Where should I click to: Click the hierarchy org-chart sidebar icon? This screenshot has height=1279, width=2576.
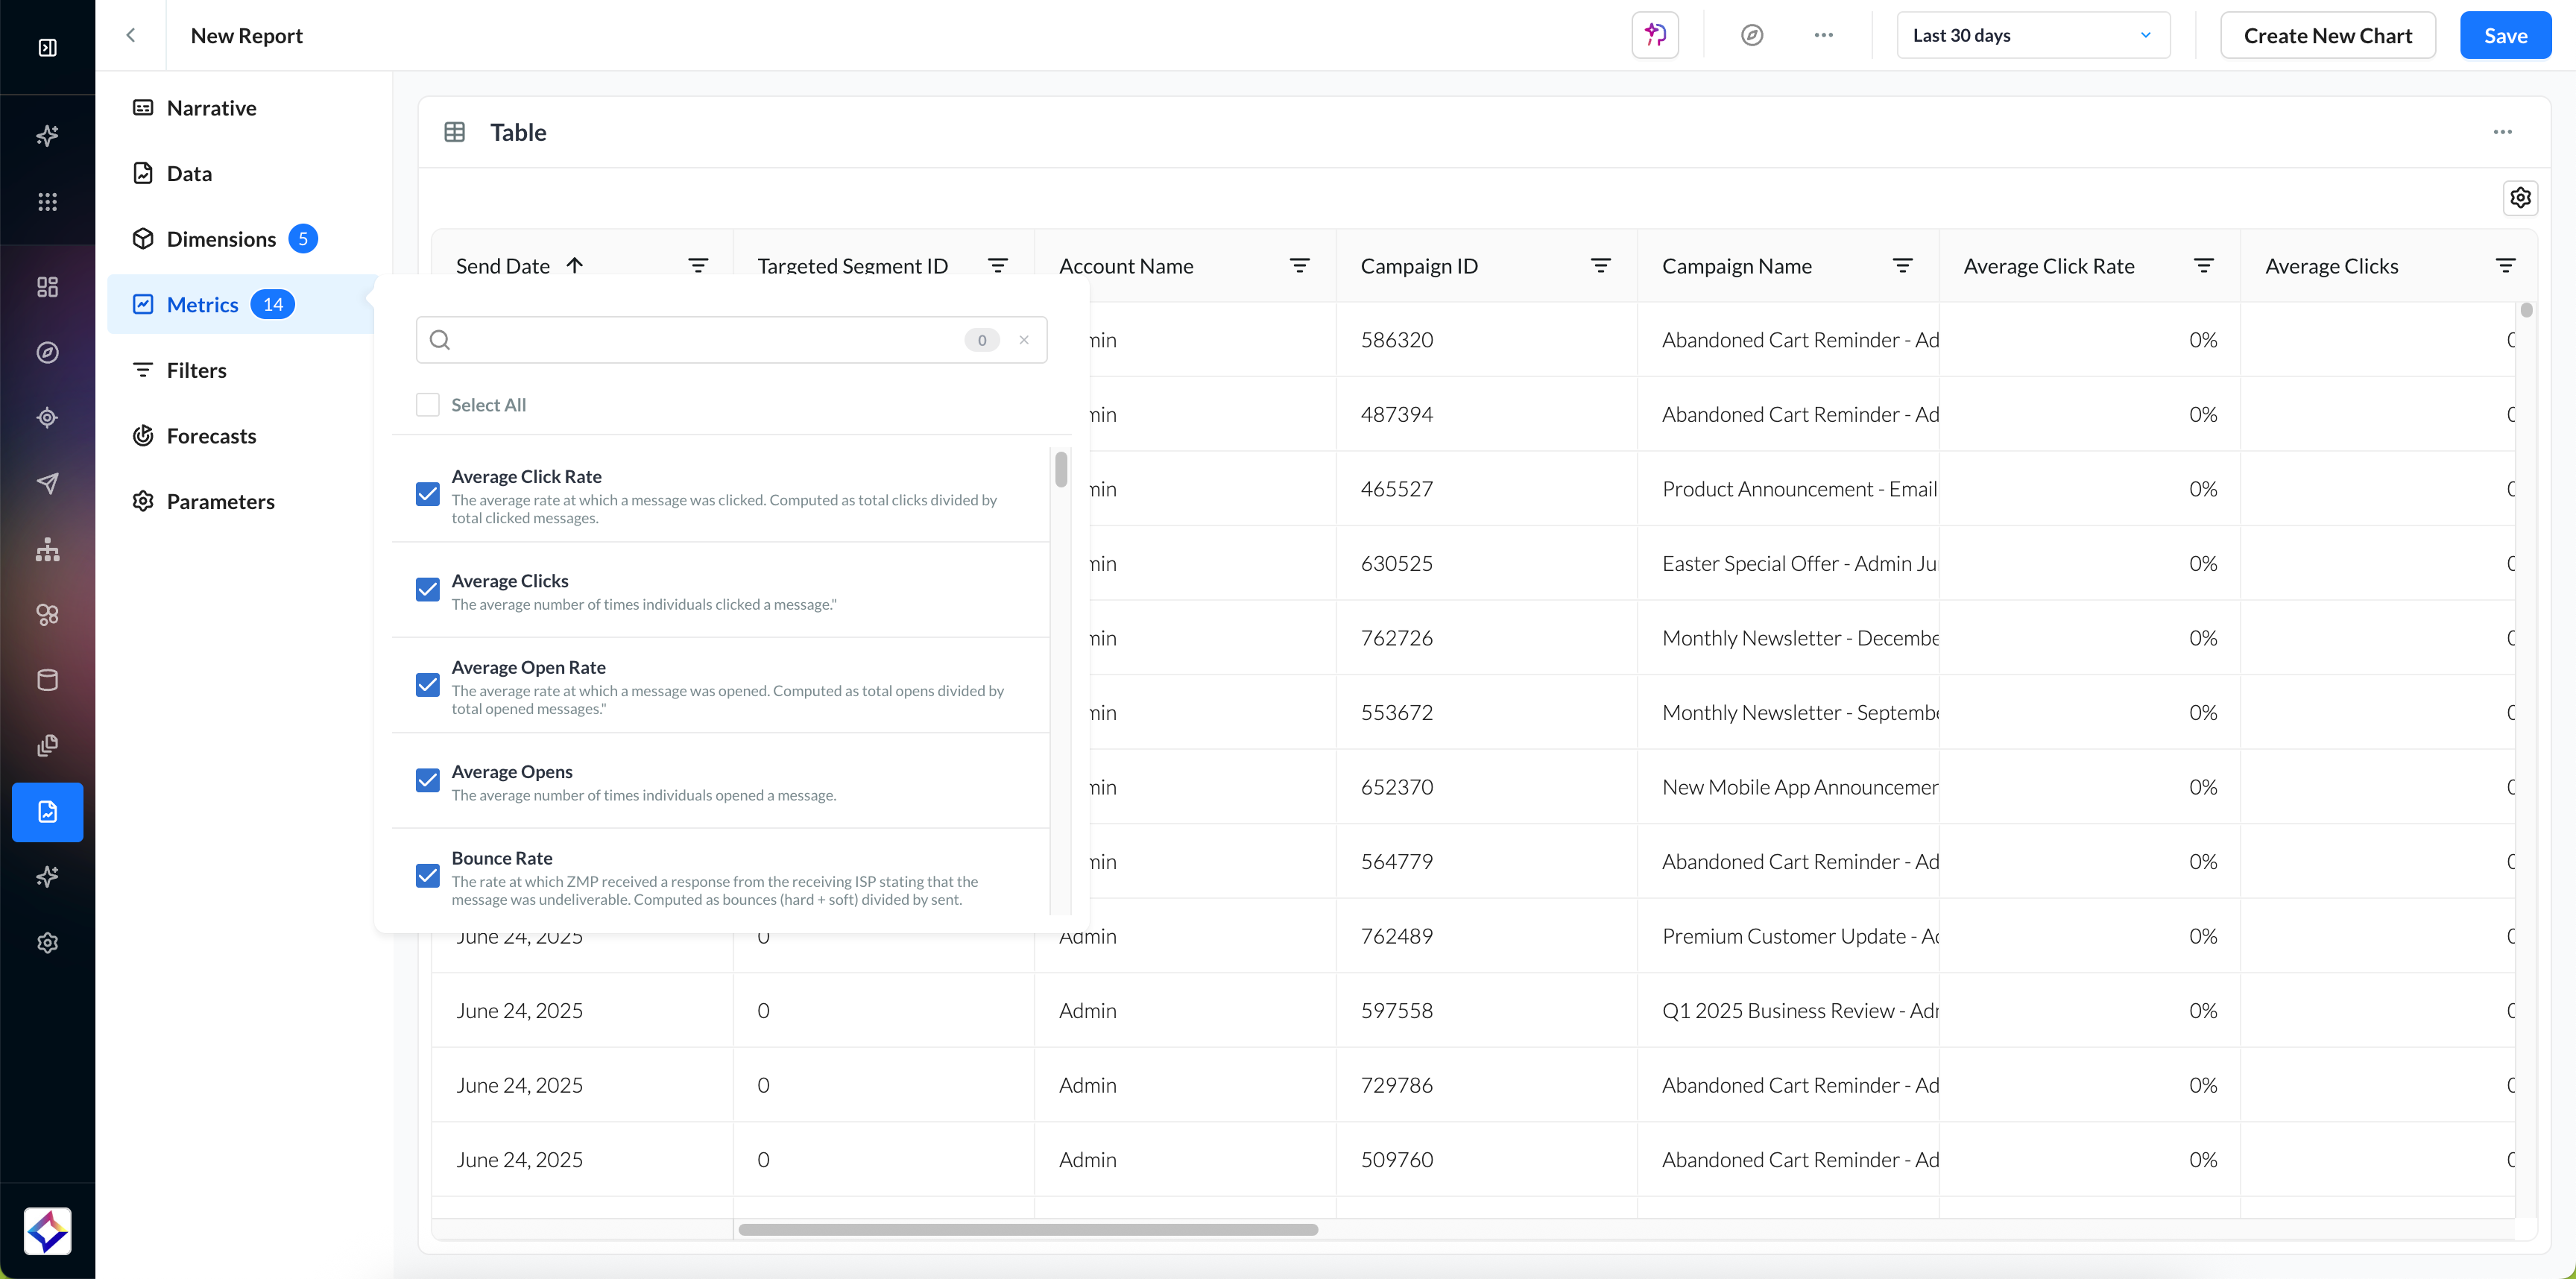pos(47,549)
